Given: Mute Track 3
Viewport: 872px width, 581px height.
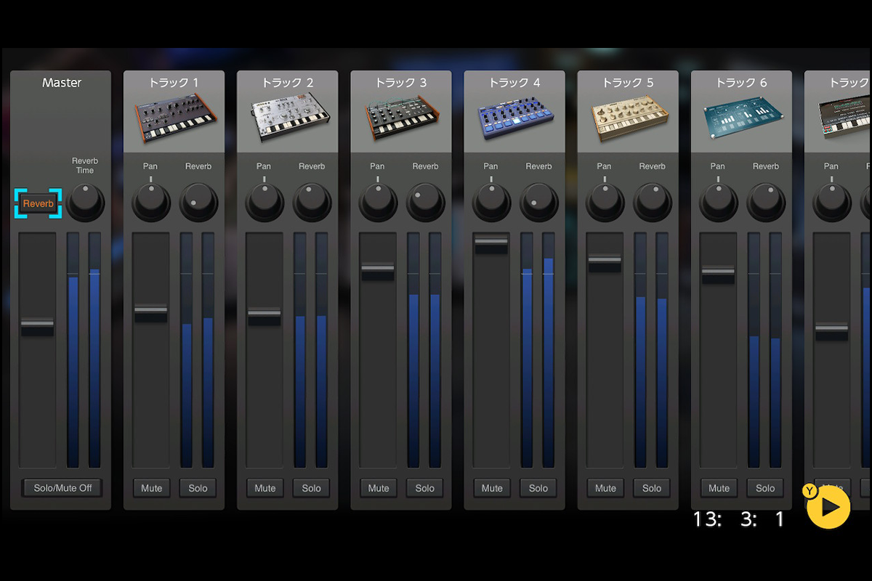Looking at the screenshot, I should point(378,488).
